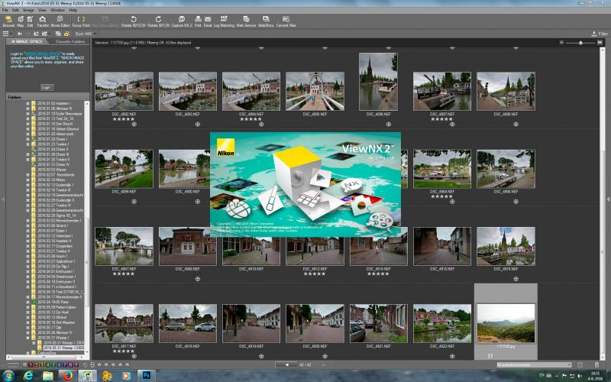The height and width of the screenshot is (382, 611).
Task: Switch to the Favorite Folders tab
Action: [x=70, y=41]
